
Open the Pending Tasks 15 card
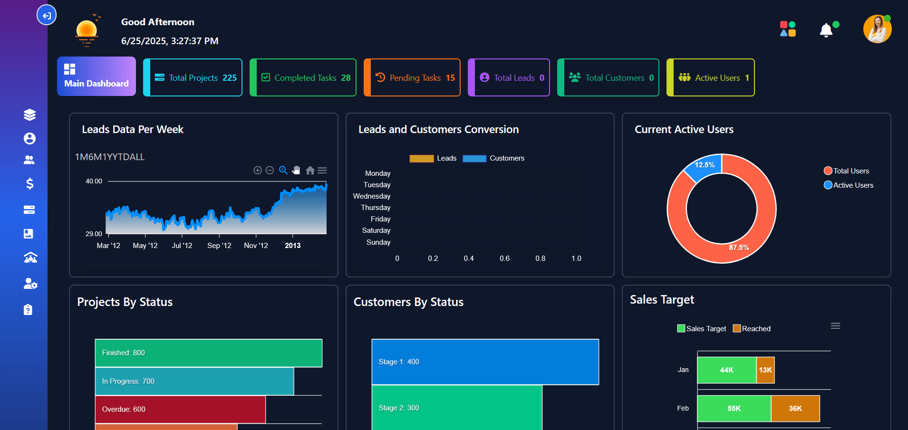(x=412, y=77)
